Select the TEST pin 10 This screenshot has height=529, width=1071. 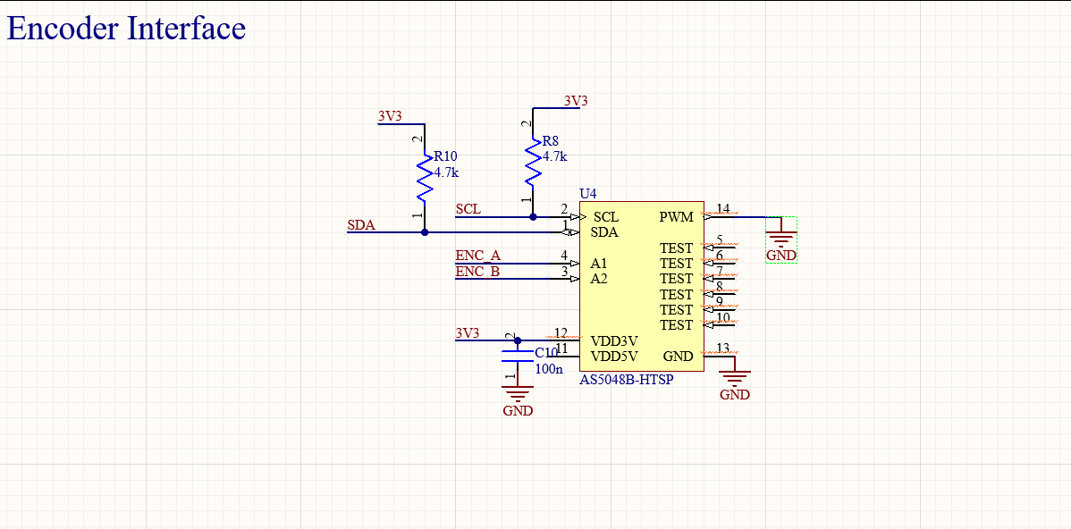pos(720,325)
